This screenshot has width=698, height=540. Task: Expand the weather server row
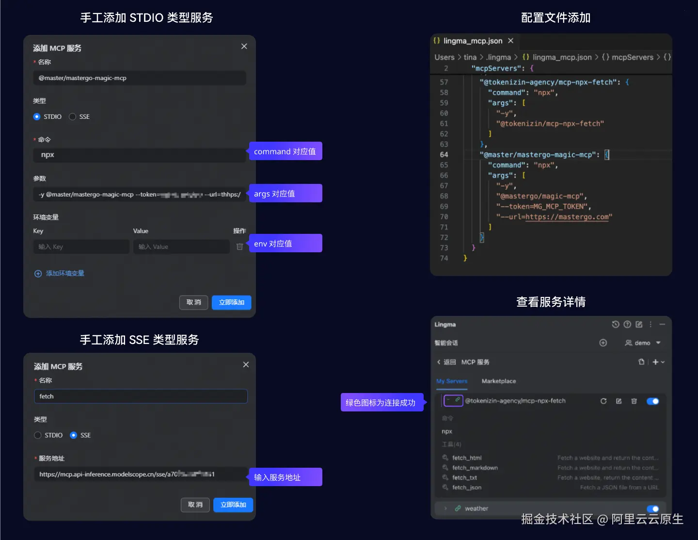tap(445, 508)
